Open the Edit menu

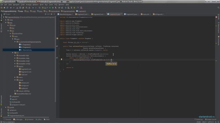click(x=6, y=4)
